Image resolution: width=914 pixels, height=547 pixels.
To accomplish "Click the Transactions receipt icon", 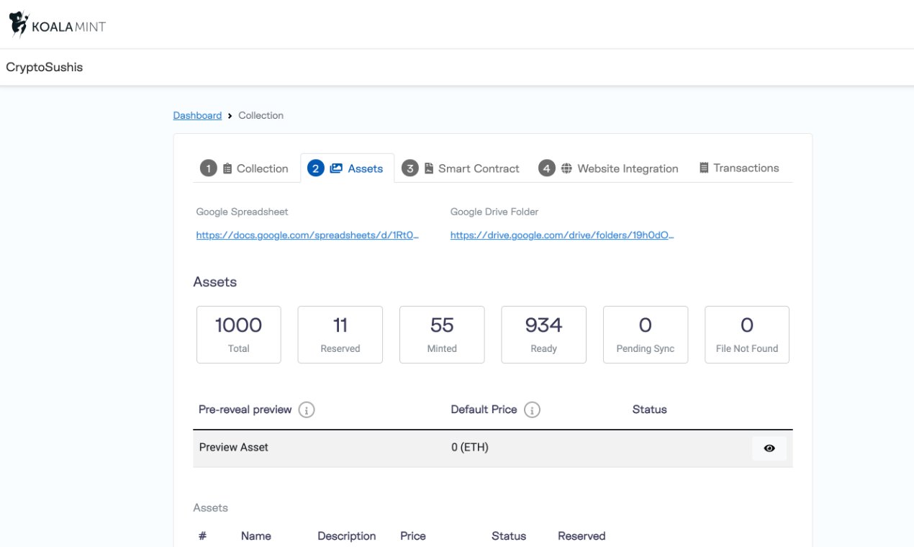I will [704, 168].
